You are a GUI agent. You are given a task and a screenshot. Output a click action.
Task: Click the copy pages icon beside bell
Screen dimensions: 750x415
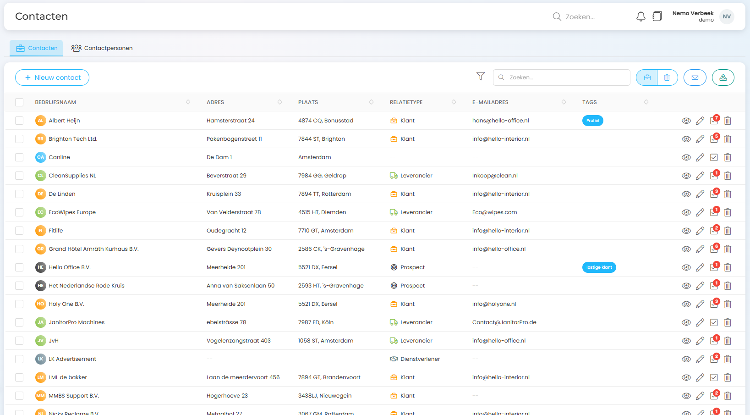(x=657, y=17)
